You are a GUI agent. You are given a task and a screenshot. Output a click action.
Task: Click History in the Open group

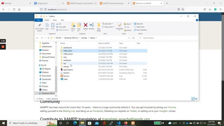pos(128,30)
